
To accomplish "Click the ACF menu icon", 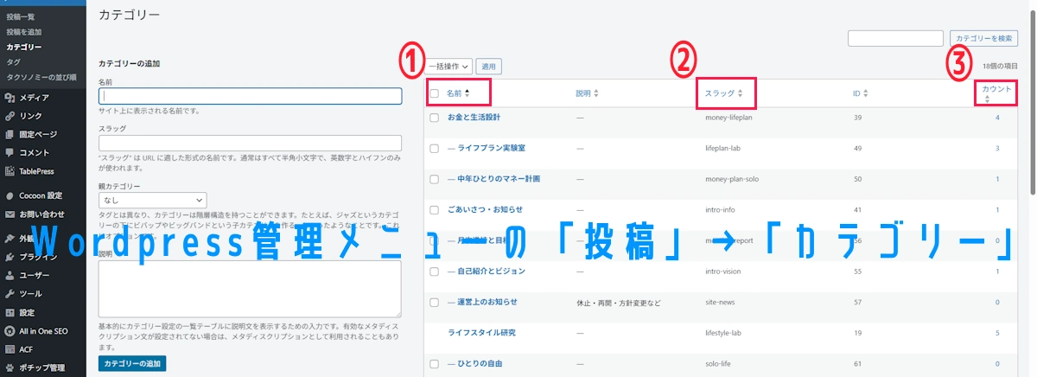I will click(x=10, y=349).
